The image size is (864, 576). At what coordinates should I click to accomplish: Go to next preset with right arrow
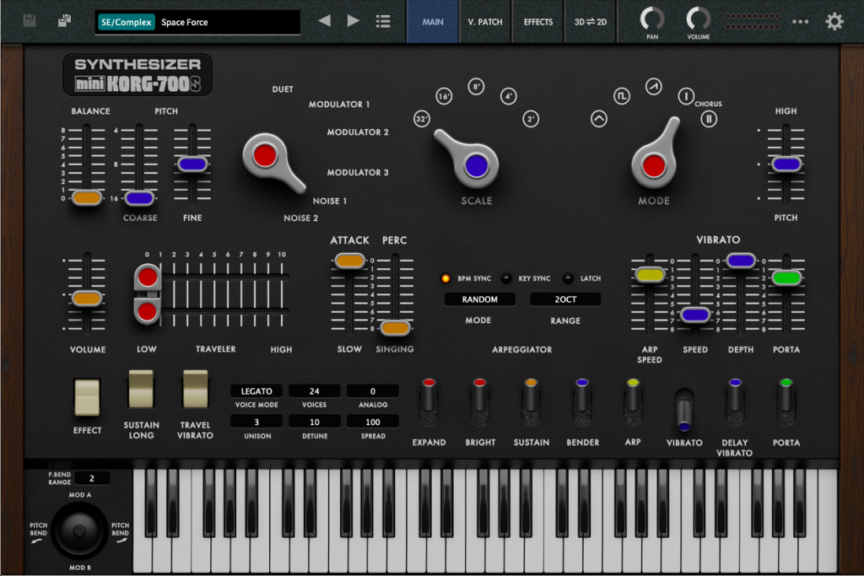click(354, 21)
